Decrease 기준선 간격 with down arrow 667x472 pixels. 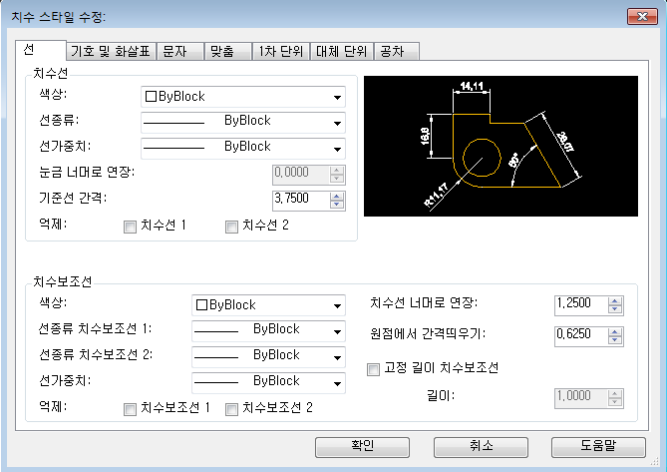(x=337, y=205)
